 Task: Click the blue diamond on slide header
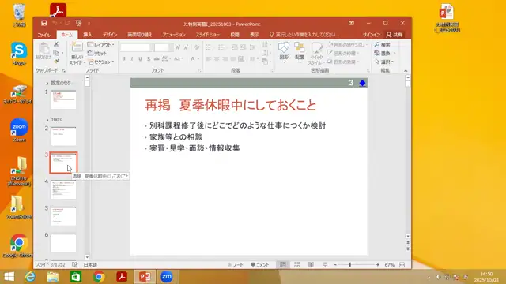pyautogui.click(x=362, y=83)
